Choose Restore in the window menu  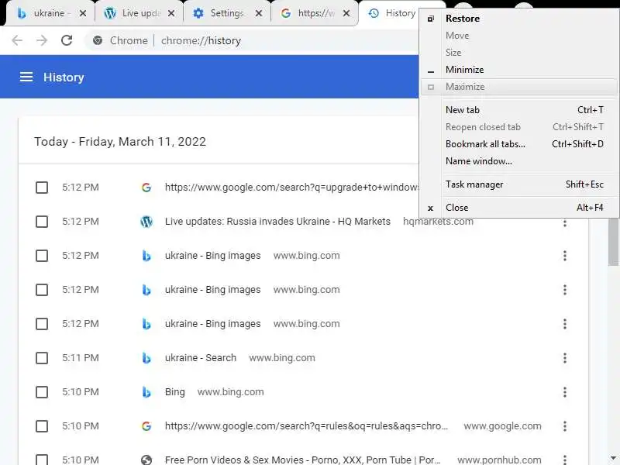(x=518, y=19)
